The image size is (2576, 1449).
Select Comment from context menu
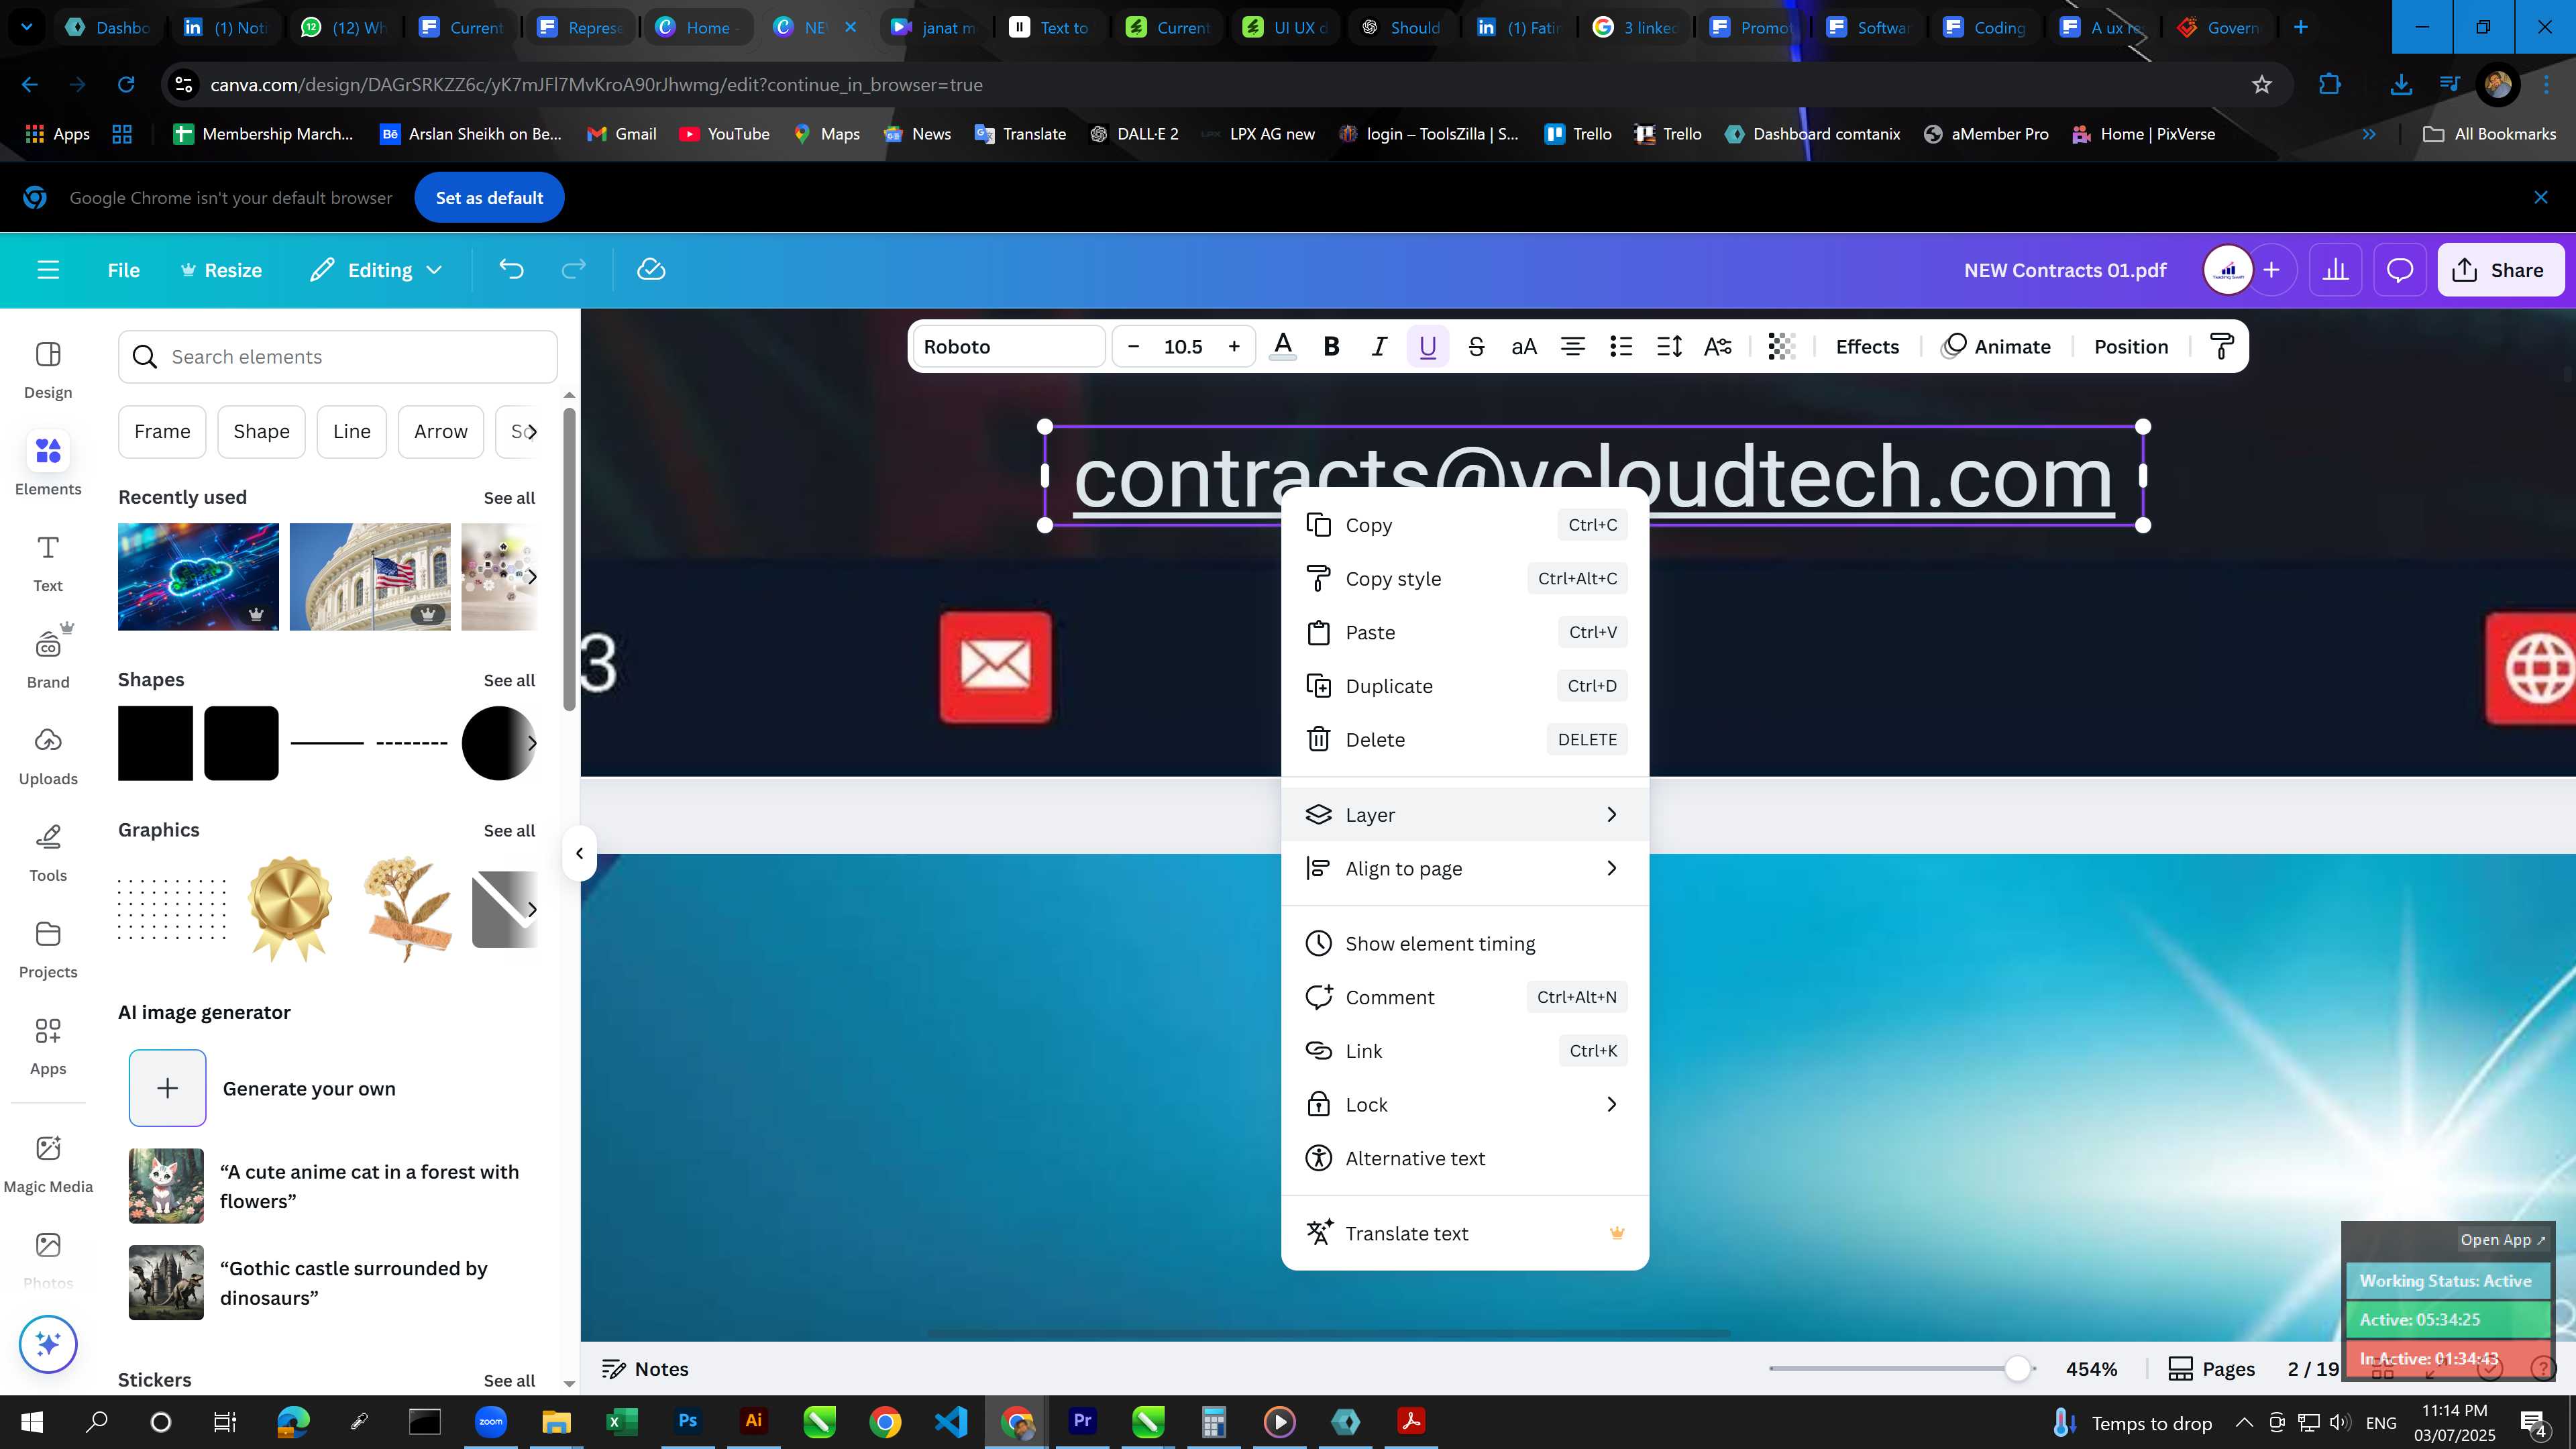coord(1465,998)
